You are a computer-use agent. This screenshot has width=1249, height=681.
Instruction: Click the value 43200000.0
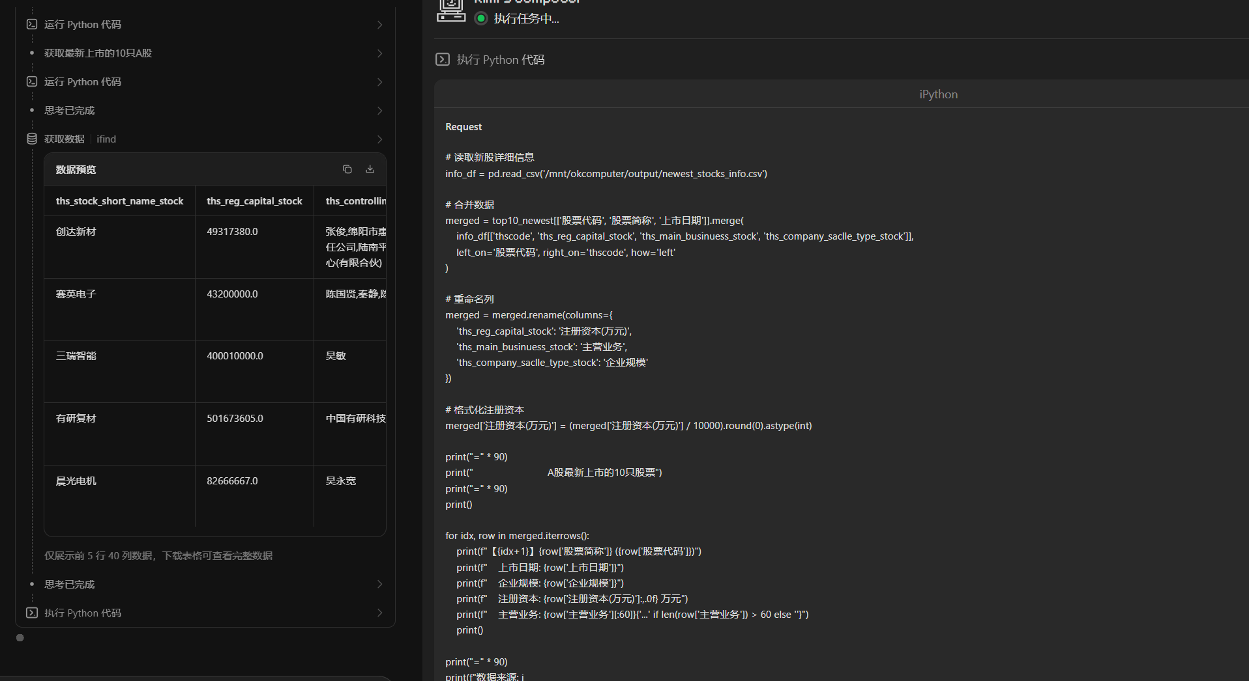[x=232, y=294]
